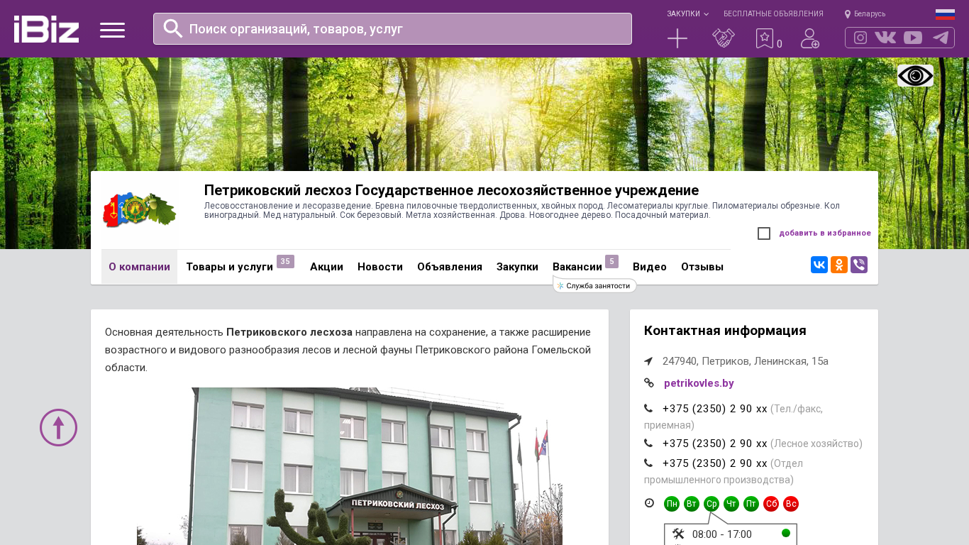Select the Вс day circle

pyautogui.click(x=791, y=504)
